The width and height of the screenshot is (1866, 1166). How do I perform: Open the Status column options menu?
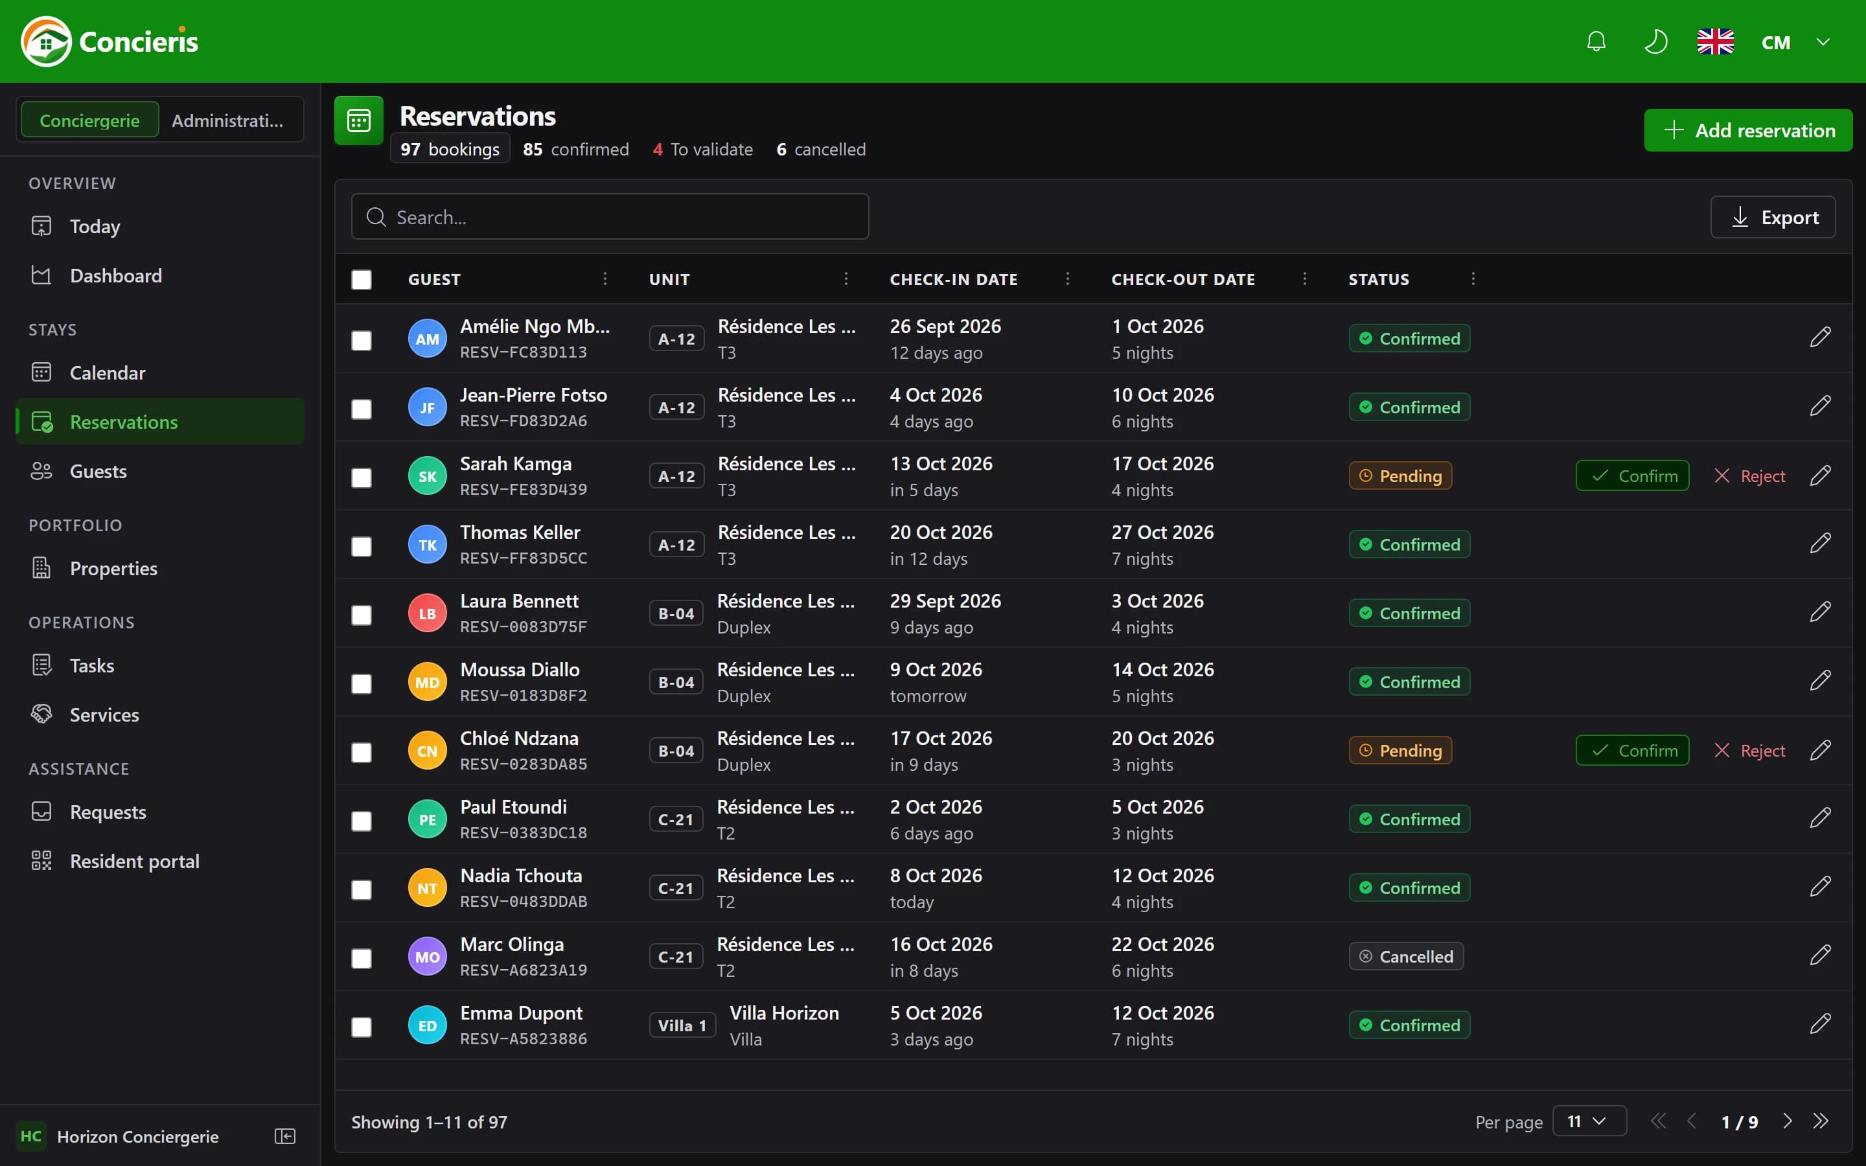tap(1473, 279)
